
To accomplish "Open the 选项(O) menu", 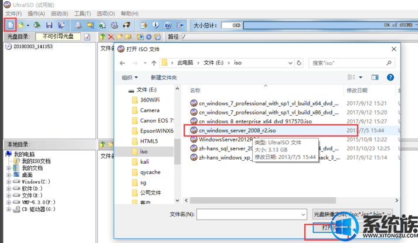I will point(106,14).
